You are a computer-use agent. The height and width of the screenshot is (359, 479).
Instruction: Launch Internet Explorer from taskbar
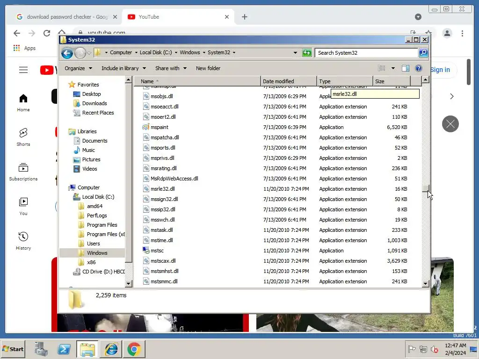tap(111, 349)
